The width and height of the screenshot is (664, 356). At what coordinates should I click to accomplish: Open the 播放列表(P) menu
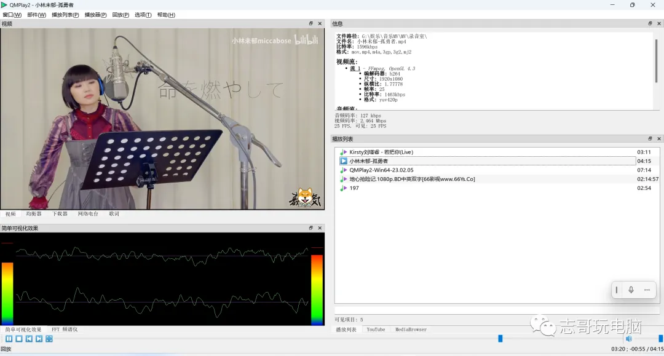pyautogui.click(x=65, y=15)
